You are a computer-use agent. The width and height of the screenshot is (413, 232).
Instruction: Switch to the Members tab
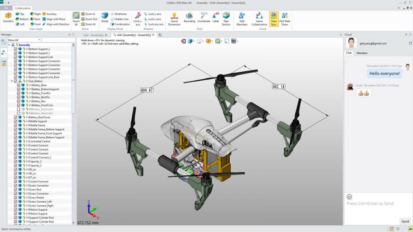(362, 53)
